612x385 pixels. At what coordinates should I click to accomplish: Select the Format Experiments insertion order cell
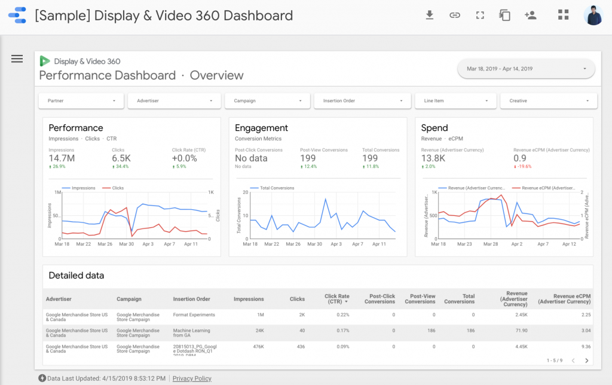coord(194,314)
